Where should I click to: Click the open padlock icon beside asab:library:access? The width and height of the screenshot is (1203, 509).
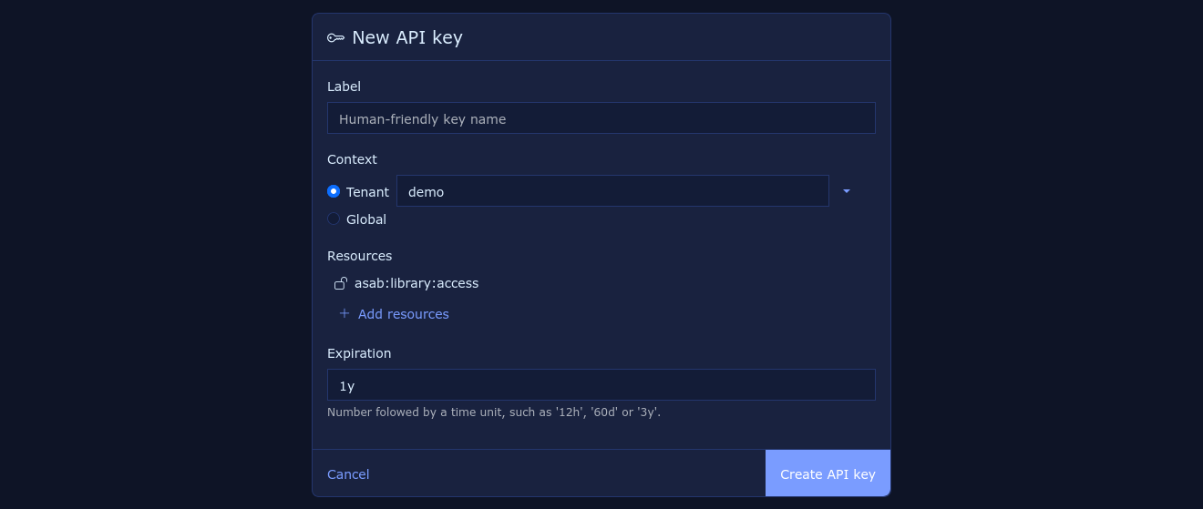(341, 283)
